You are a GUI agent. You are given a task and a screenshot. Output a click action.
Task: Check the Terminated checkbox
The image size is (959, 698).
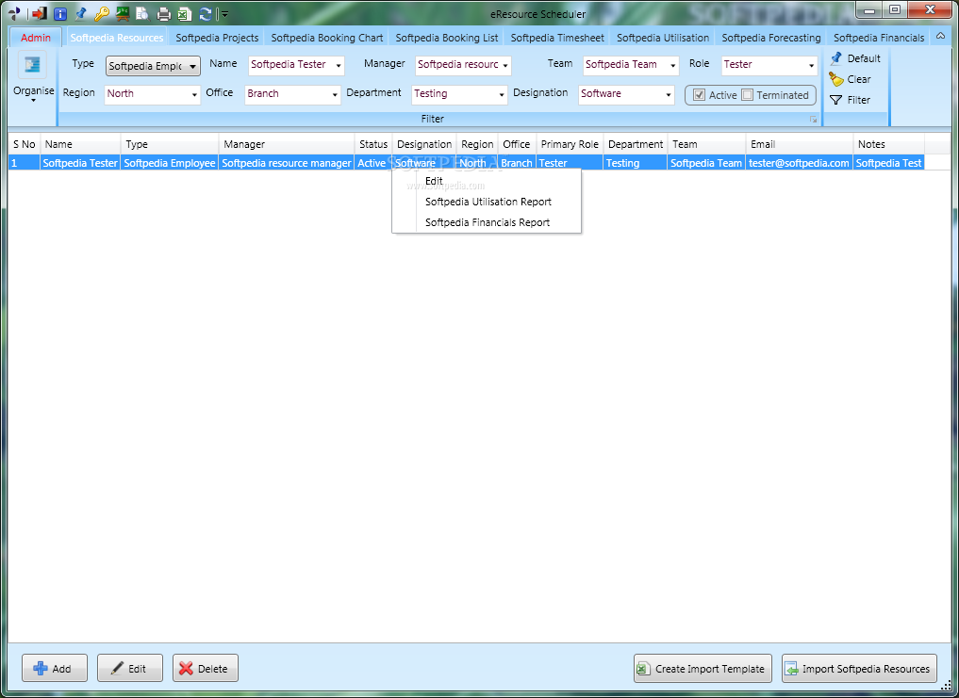(747, 95)
